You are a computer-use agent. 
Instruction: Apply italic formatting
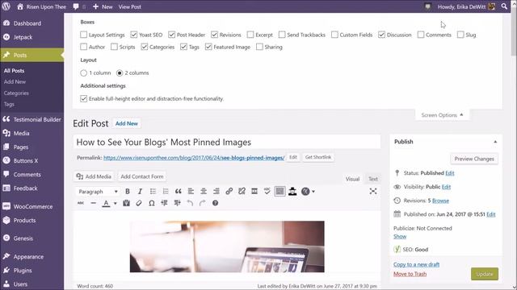(140, 192)
